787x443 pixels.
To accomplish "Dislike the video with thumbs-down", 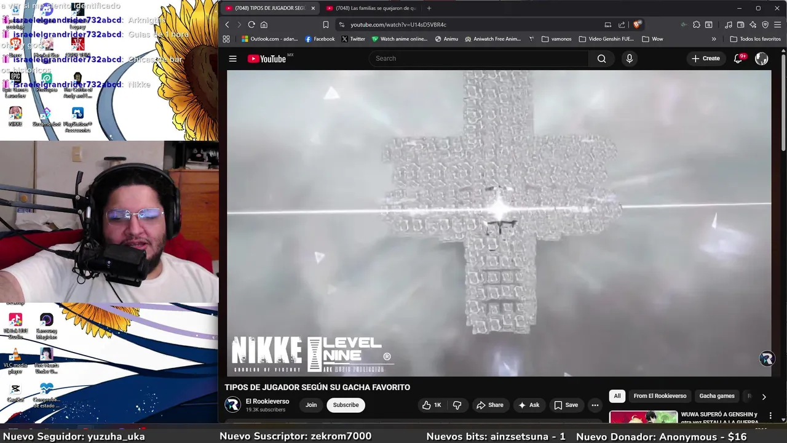I will pyautogui.click(x=457, y=405).
